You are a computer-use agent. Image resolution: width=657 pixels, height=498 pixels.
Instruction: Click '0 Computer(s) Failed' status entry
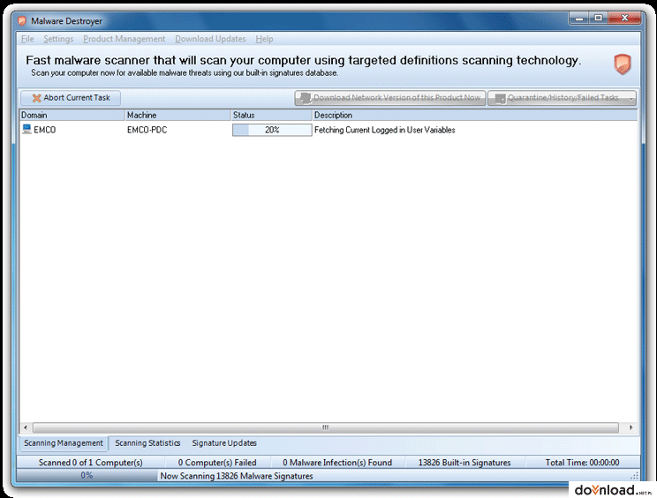(x=217, y=463)
